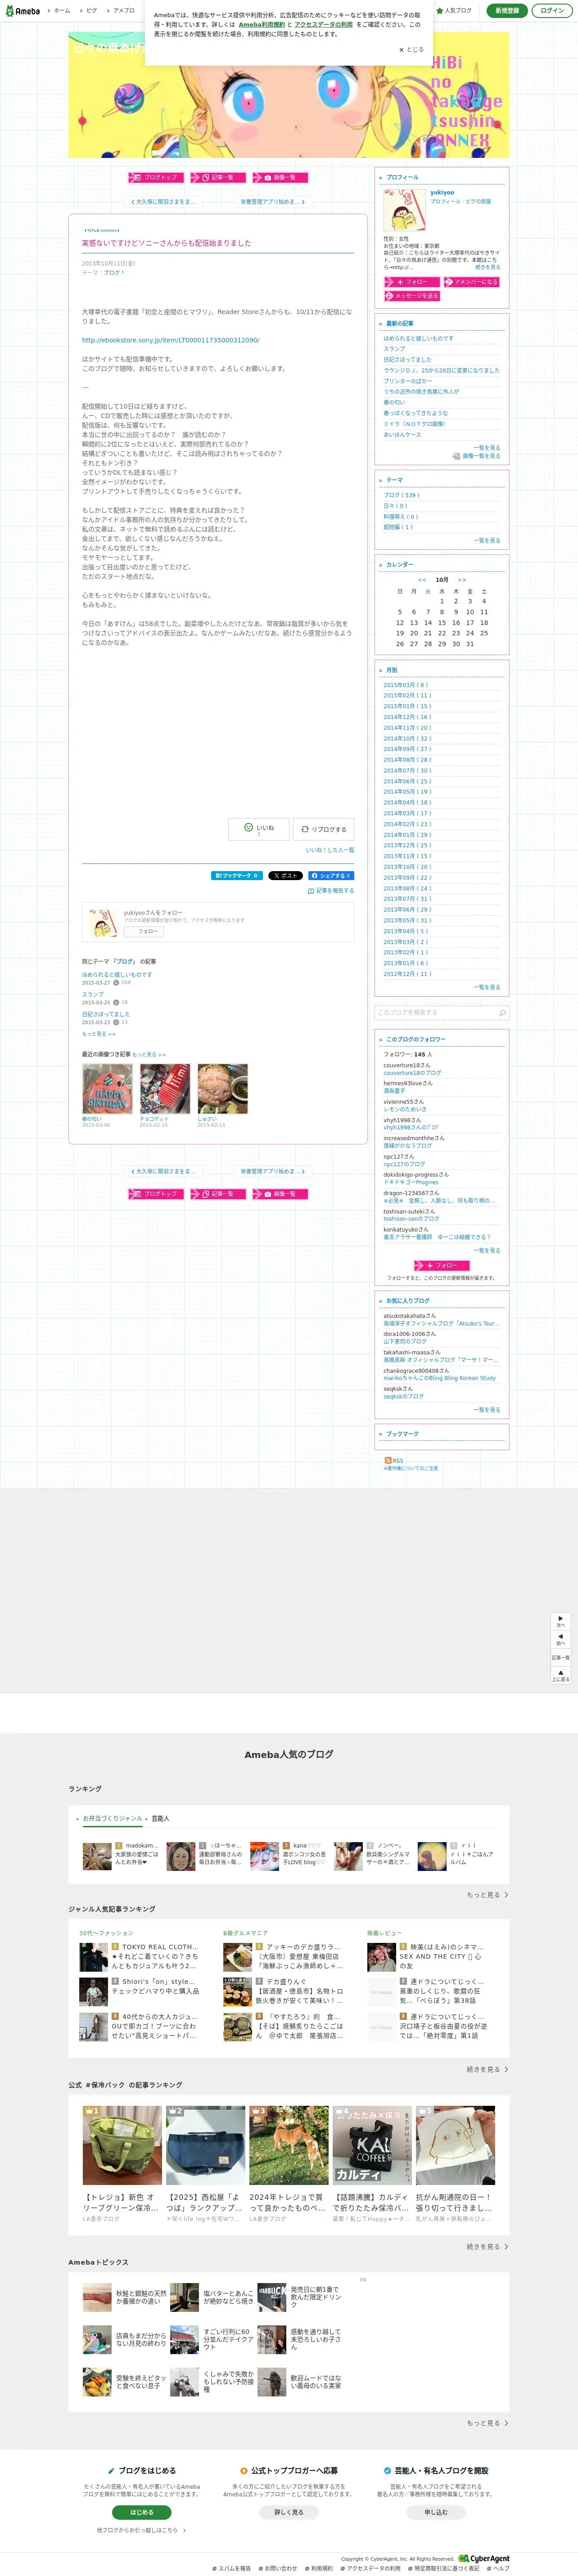Click 記事を報告する link
The width and height of the screenshot is (578, 2576).
[331, 891]
